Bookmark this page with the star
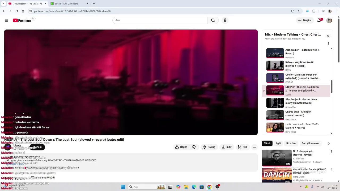 click(299, 11)
